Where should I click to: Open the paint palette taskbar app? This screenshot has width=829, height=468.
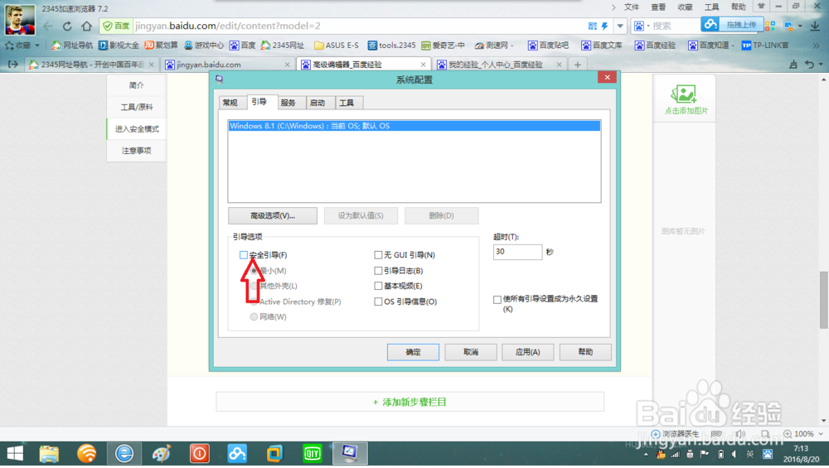coord(162,453)
